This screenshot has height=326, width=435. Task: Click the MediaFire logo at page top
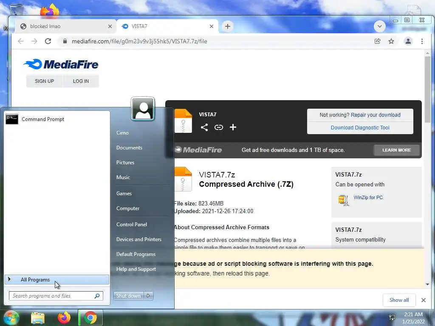point(61,65)
